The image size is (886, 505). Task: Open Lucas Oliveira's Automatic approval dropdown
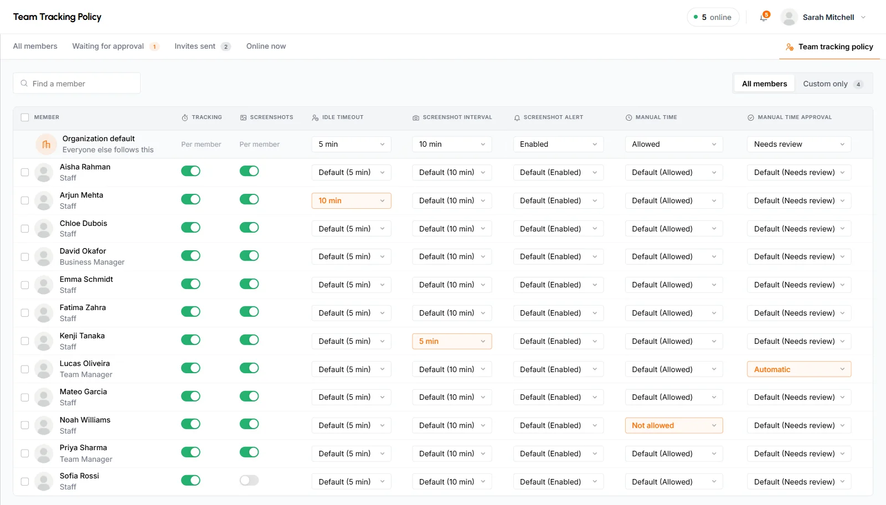pos(799,369)
